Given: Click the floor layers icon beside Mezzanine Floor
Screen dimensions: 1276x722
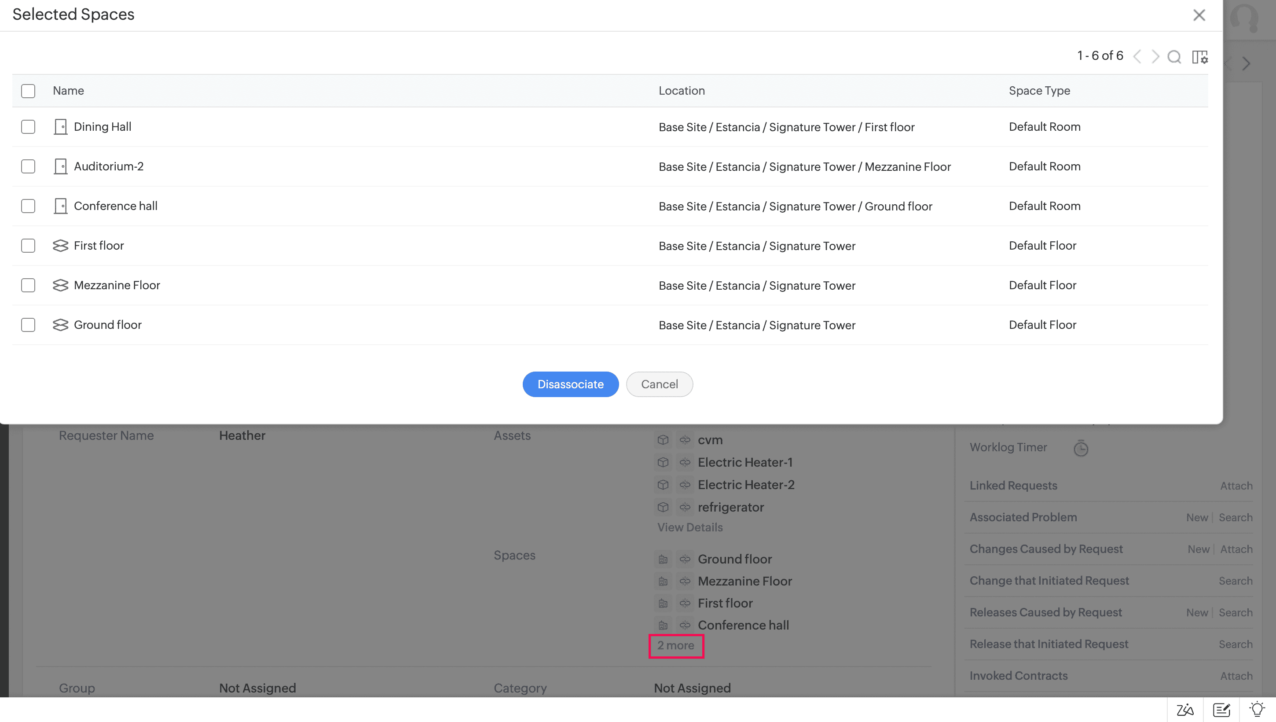Looking at the screenshot, I should (60, 286).
